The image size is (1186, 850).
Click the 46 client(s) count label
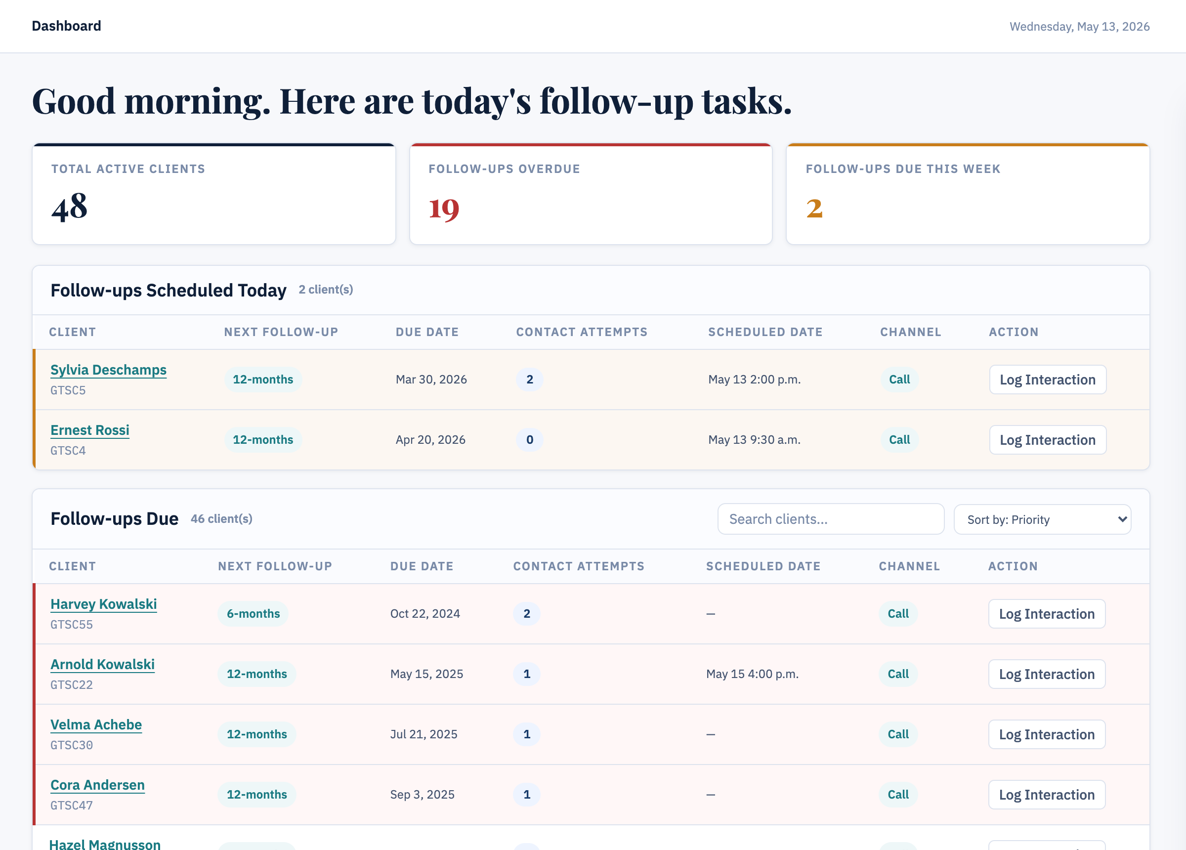(x=222, y=518)
